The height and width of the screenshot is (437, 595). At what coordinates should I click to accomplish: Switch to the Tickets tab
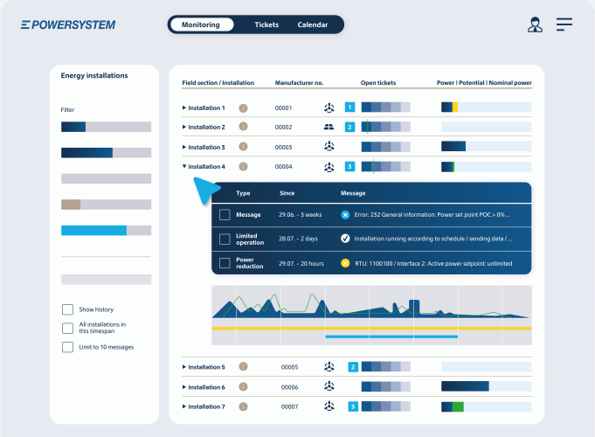pyautogui.click(x=266, y=24)
